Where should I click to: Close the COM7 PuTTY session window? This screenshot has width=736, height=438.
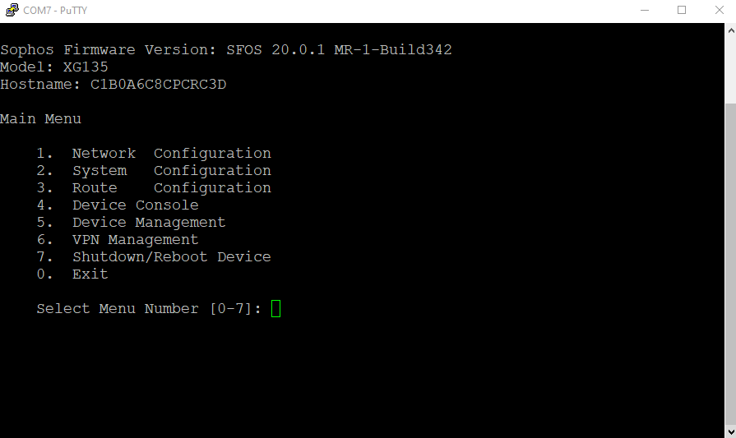(x=720, y=11)
